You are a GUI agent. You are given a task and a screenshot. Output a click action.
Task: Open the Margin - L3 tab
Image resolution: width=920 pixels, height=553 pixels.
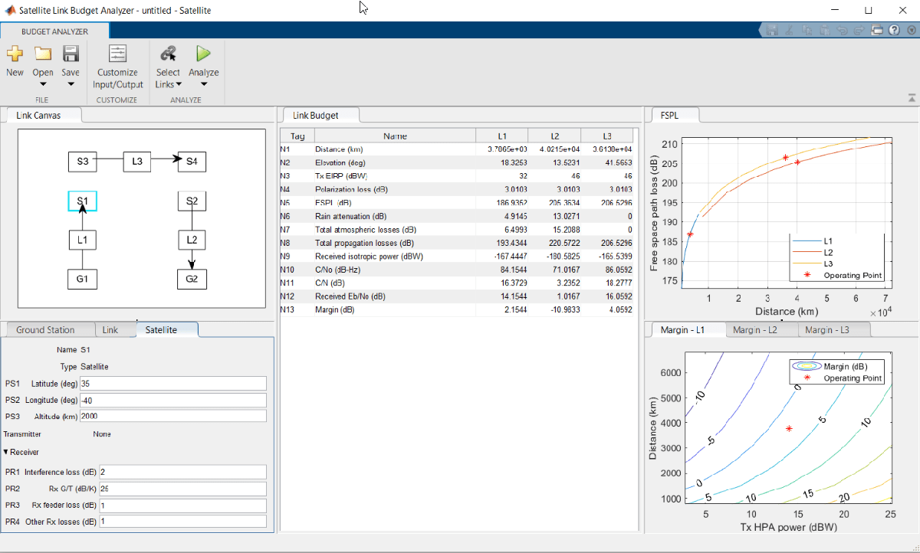pos(826,329)
